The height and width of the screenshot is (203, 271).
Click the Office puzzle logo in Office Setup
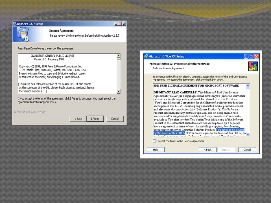[x=253, y=66]
